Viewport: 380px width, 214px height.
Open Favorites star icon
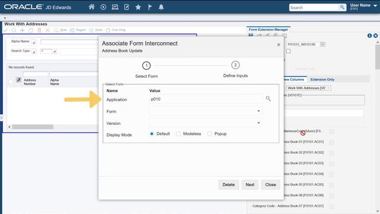point(138,7)
